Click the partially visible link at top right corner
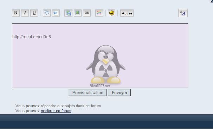Screen dimensions: 213x129 [212, 1]
